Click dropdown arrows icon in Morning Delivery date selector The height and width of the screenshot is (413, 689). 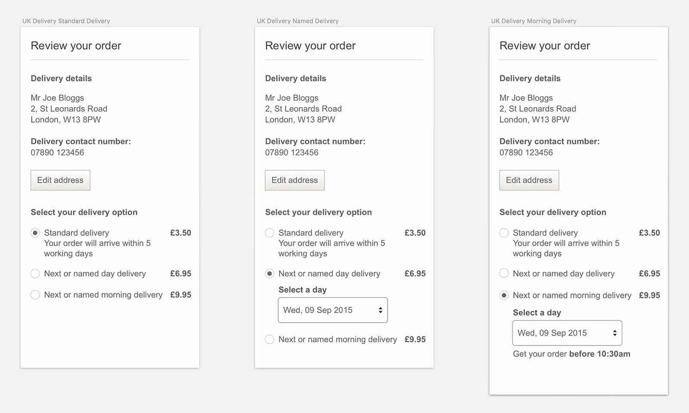[615, 333]
